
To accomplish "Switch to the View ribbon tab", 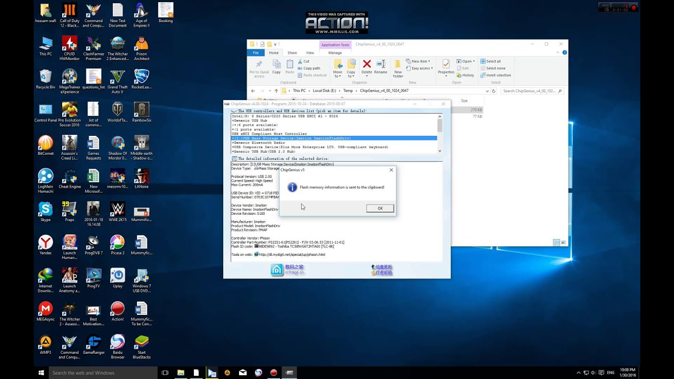I will point(310,53).
